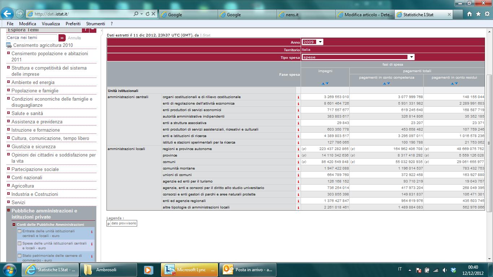The width and height of the screenshot is (493, 277).
Task: Click info icon next to province row
Action: point(298,155)
